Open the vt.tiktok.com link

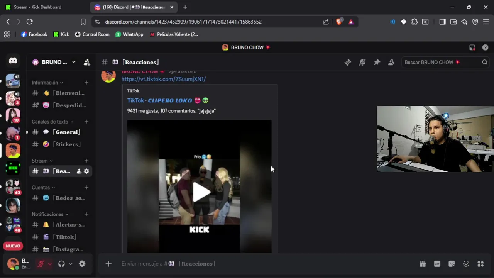pyautogui.click(x=164, y=79)
